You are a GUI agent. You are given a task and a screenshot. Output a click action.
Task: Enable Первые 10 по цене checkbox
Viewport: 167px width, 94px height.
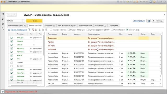pyautogui.click(x=69, y=30)
